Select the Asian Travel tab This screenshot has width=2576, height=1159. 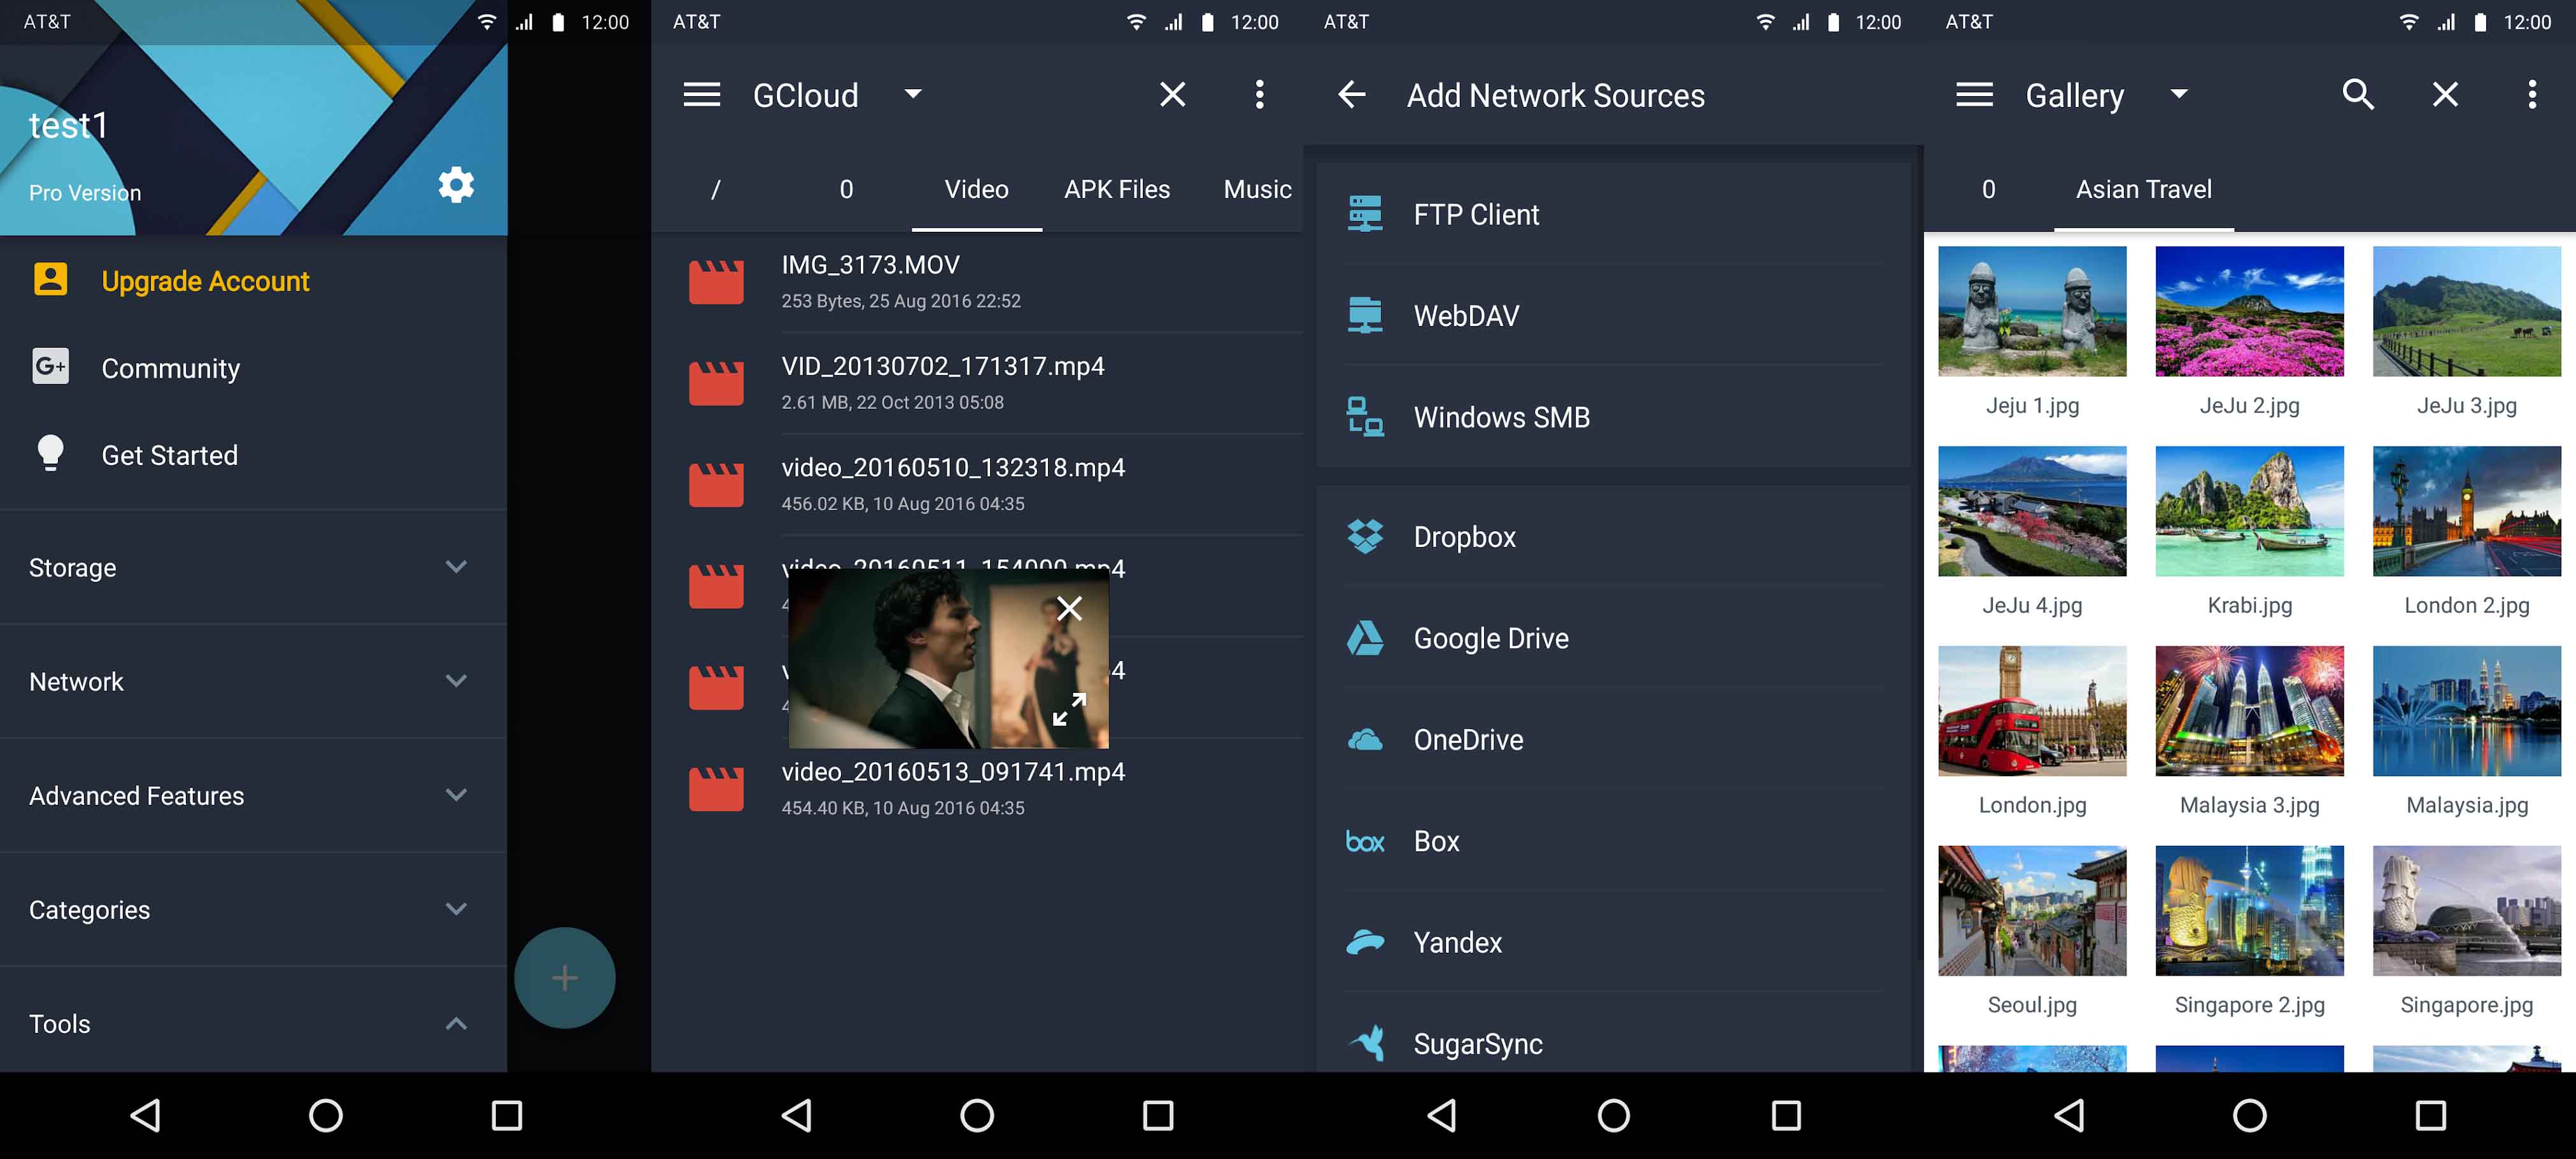click(x=2143, y=189)
